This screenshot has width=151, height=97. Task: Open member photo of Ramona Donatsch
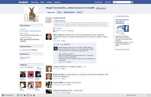(23, 74)
